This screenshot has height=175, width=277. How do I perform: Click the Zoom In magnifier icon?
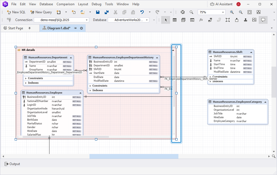(232, 12)
